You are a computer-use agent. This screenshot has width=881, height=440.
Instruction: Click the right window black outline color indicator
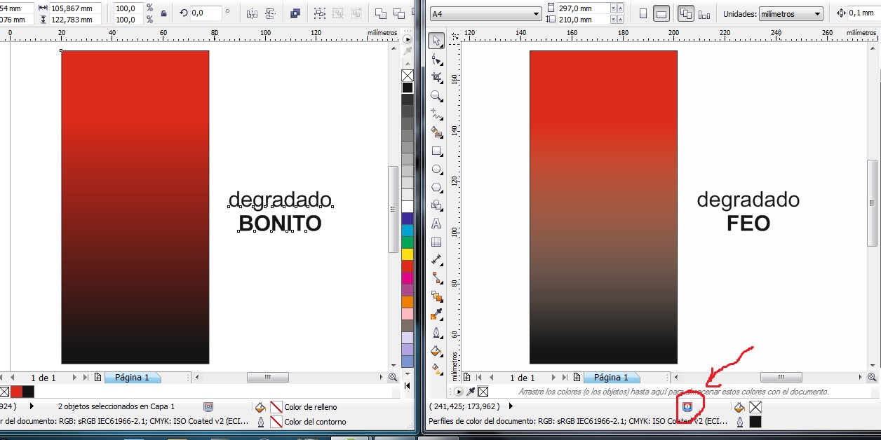point(755,422)
